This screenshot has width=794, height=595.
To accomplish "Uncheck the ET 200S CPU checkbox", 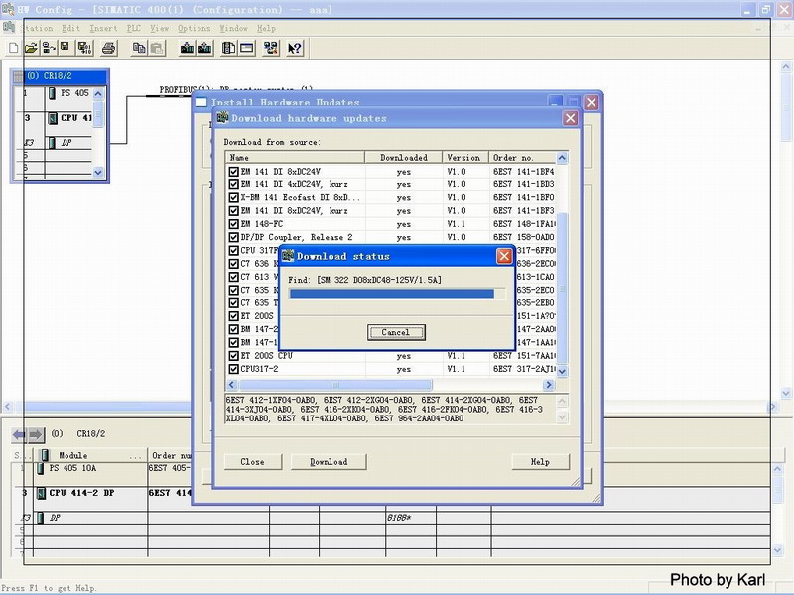I will (x=233, y=356).
